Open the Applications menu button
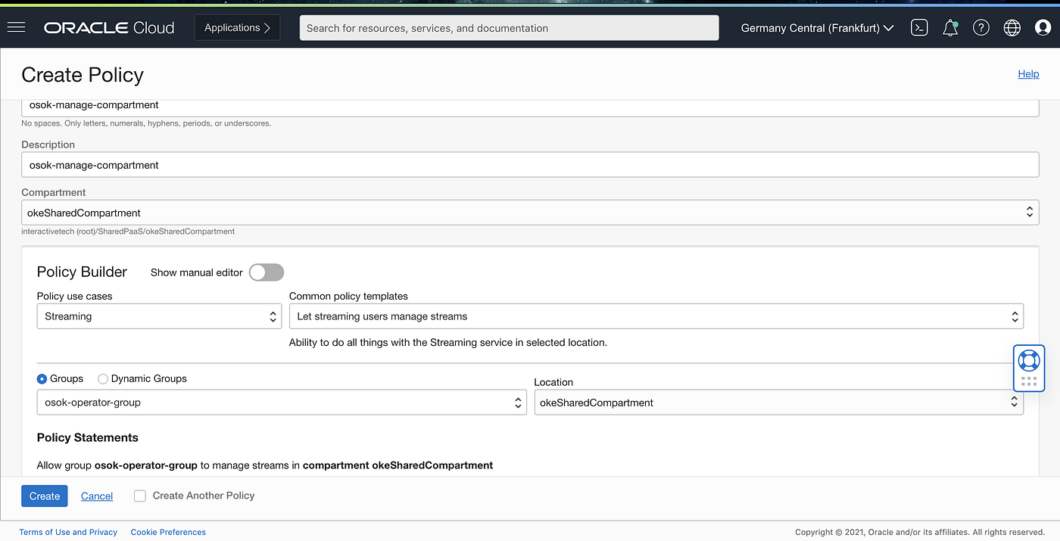The width and height of the screenshot is (1060, 541). 237,28
